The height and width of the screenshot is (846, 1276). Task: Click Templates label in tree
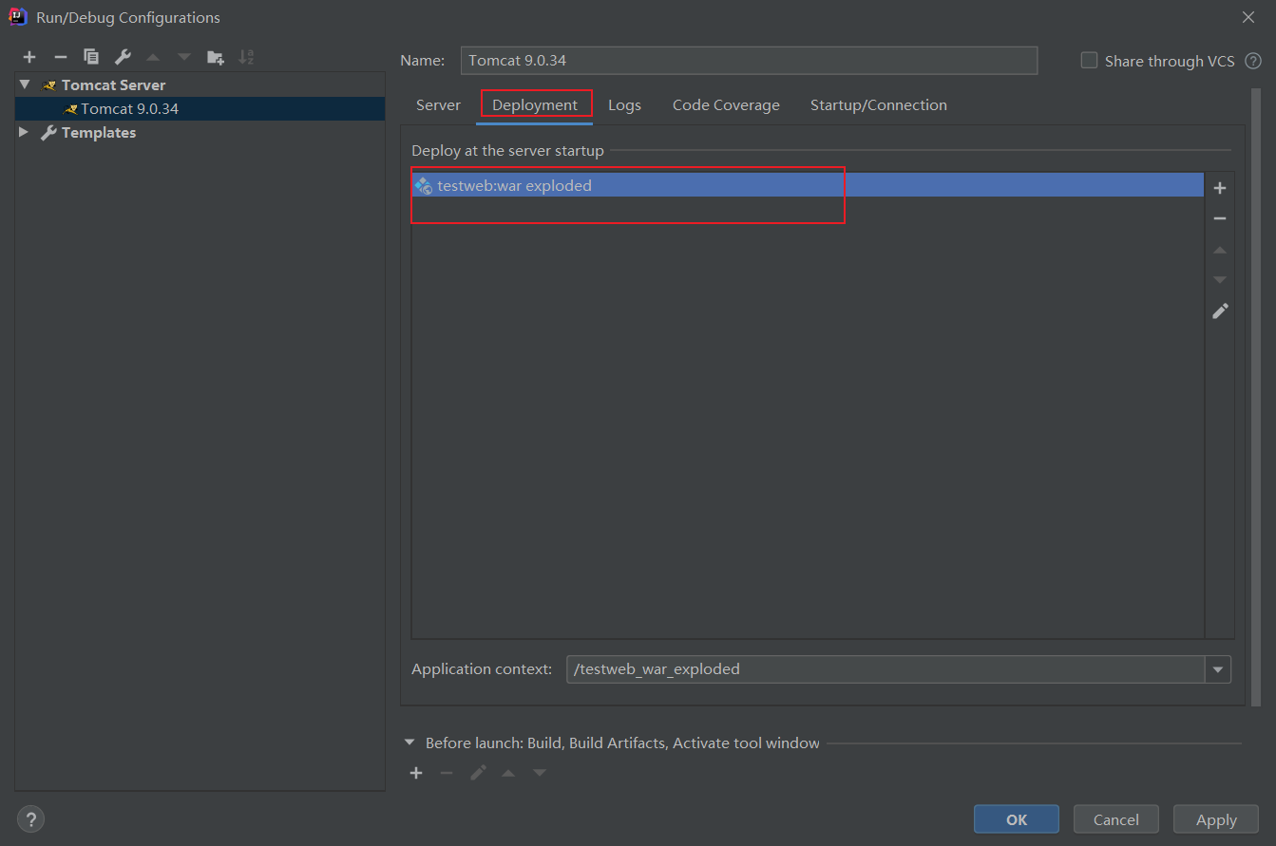click(99, 132)
